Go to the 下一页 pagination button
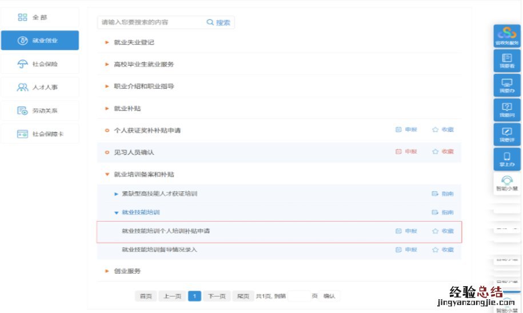The image size is (523, 313). [216, 296]
